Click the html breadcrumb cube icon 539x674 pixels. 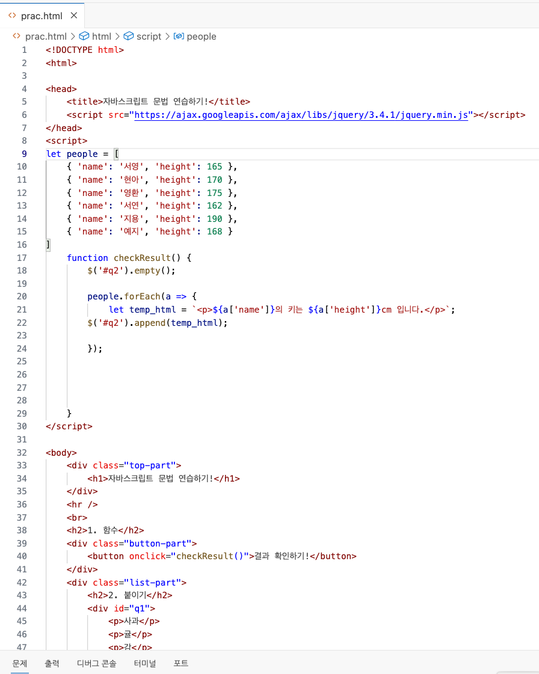pos(84,36)
